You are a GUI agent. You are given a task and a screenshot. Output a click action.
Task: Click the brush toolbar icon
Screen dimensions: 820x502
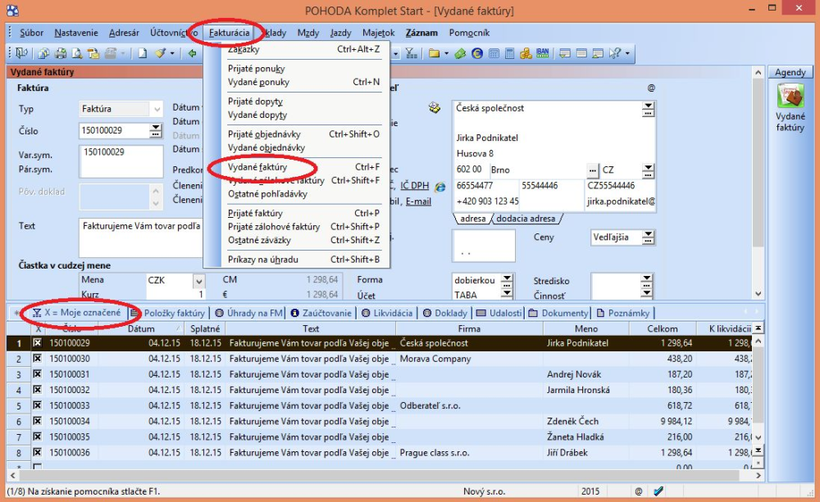[x=161, y=53]
